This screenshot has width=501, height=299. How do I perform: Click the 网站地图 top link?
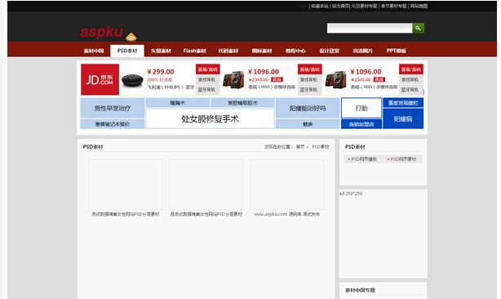(x=419, y=6)
